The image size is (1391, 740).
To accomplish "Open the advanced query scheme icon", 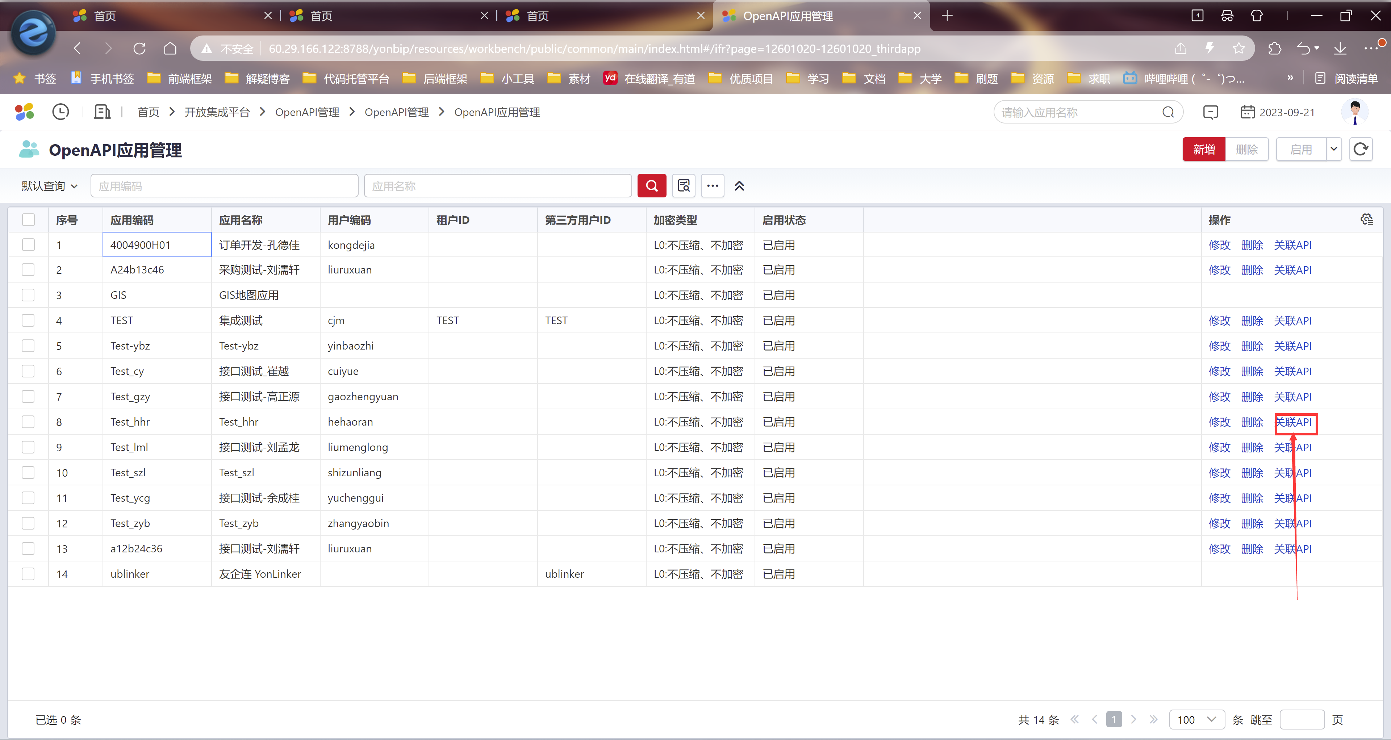I will point(684,186).
